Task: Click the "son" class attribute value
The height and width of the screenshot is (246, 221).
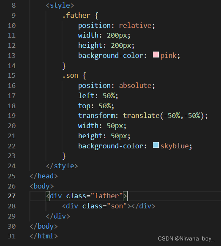Action: point(117,206)
